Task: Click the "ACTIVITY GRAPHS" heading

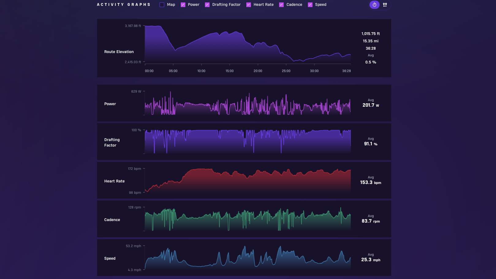Action: pos(123,5)
